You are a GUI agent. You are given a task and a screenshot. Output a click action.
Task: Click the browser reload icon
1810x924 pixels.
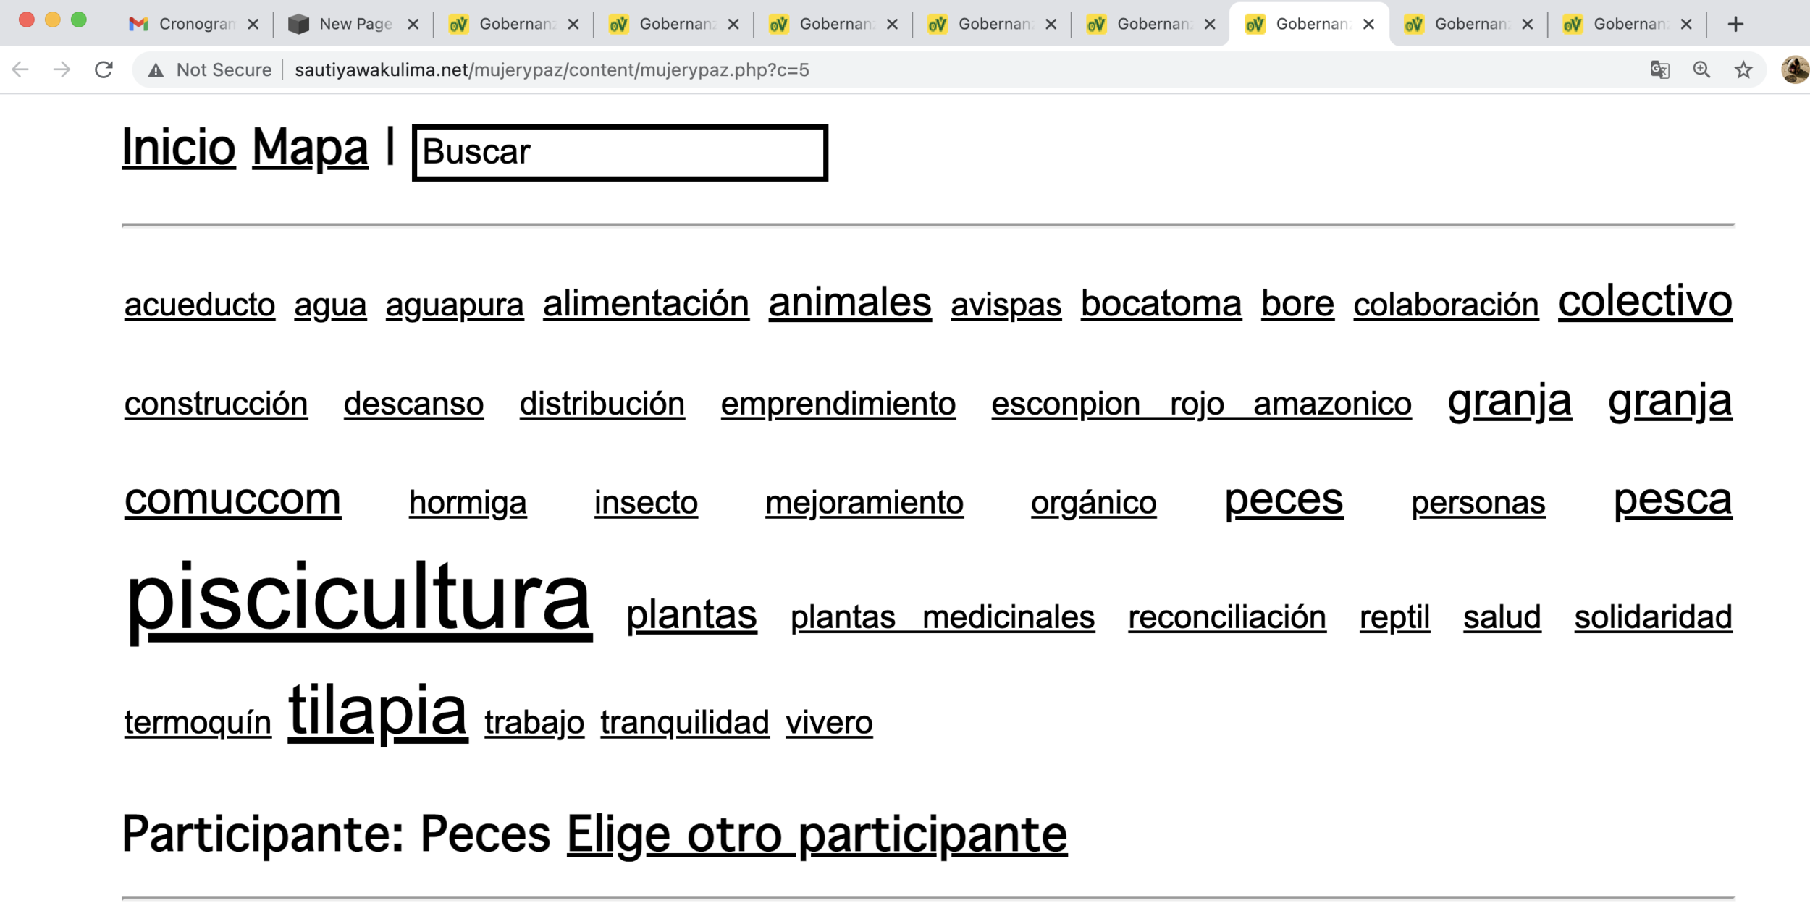[104, 69]
